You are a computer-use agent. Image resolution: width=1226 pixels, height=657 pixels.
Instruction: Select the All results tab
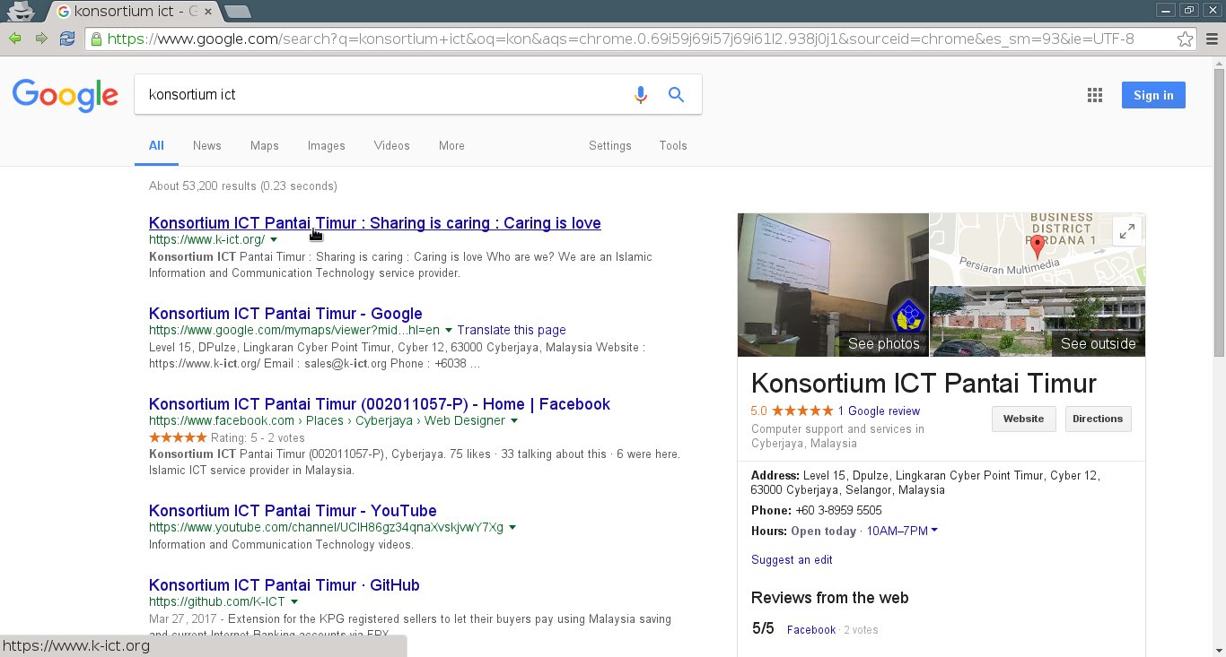156,145
